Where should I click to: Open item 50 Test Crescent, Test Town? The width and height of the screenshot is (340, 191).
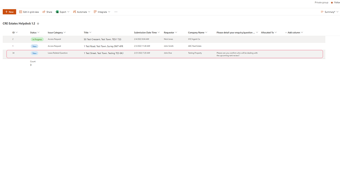[x=102, y=39]
